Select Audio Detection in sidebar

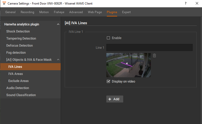pyautogui.click(x=18, y=88)
